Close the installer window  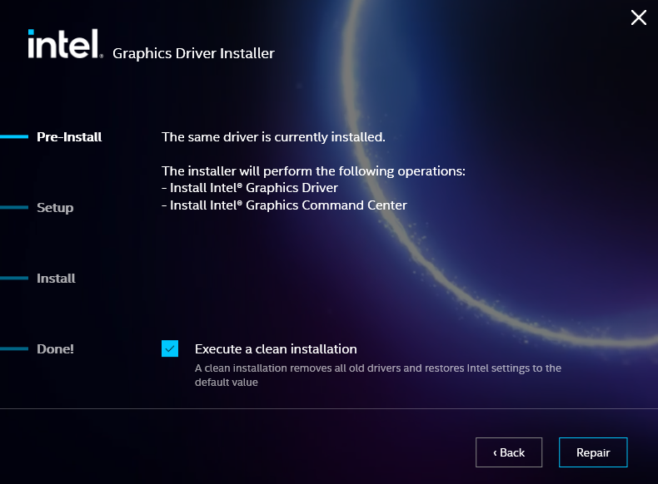[x=638, y=17]
